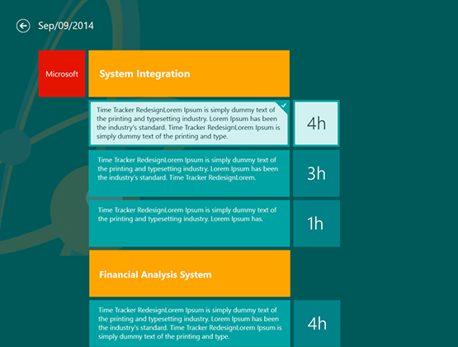This screenshot has height=347, width=458.
Task: Select the Financial Analysis System project header
Action: click(x=190, y=274)
